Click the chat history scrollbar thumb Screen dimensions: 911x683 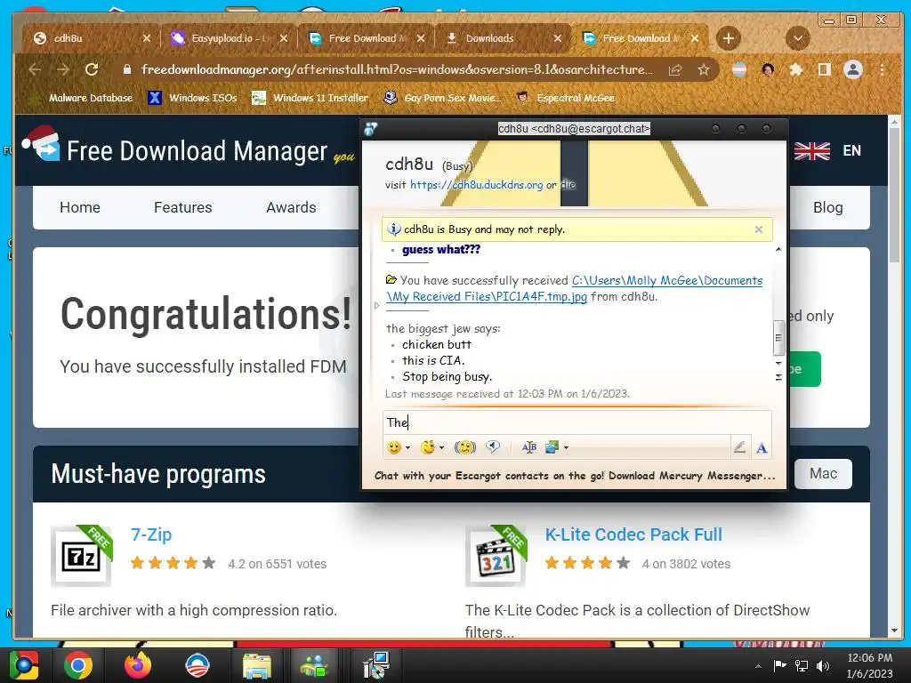(x=778, y=337)
